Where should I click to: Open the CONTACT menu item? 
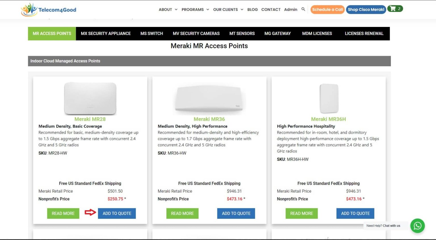(271, 9)
